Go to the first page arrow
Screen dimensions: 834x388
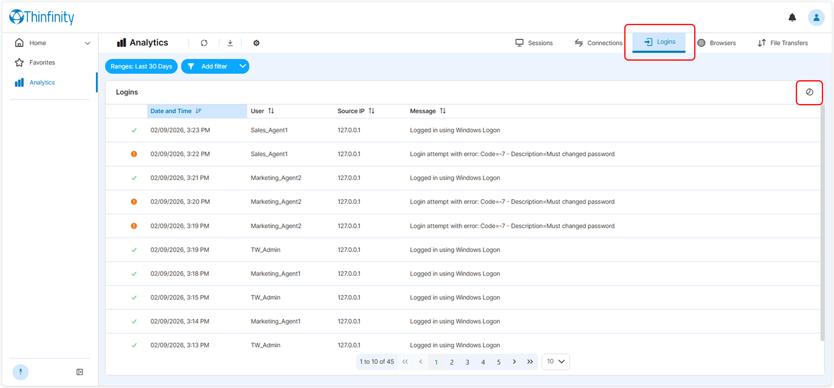click(405, 362)
